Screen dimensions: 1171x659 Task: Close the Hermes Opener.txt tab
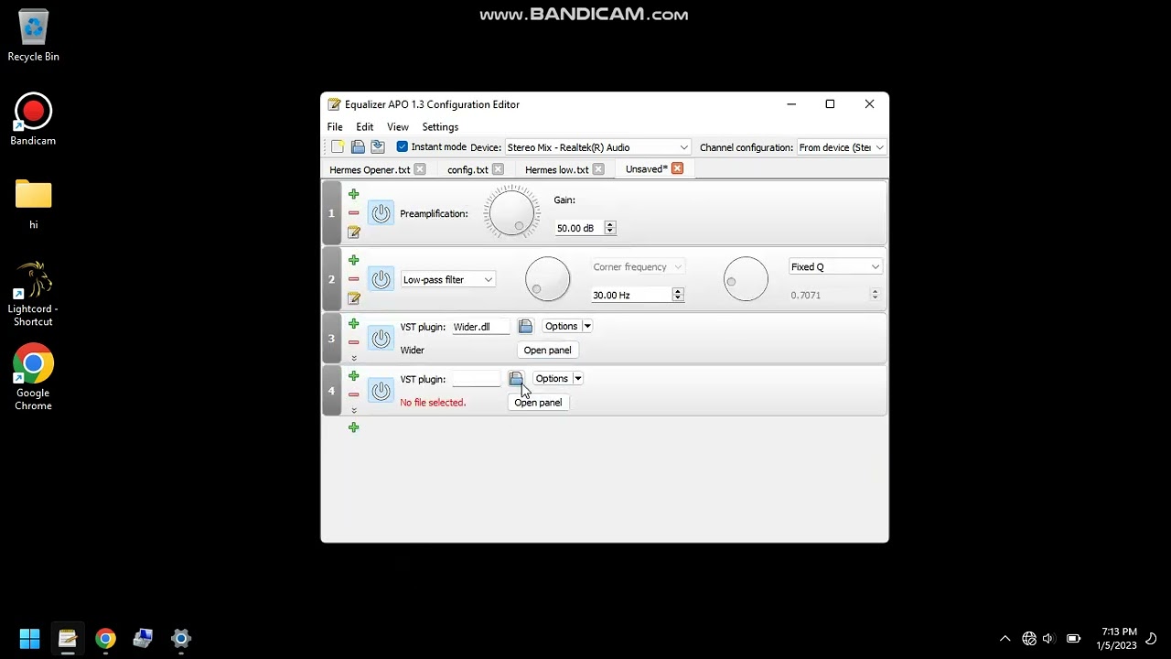419,169
